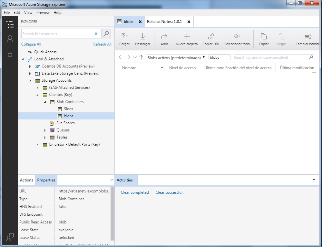Select the File Shares tree item
This screenshot has width=322, height=247.
click(65, 123)
